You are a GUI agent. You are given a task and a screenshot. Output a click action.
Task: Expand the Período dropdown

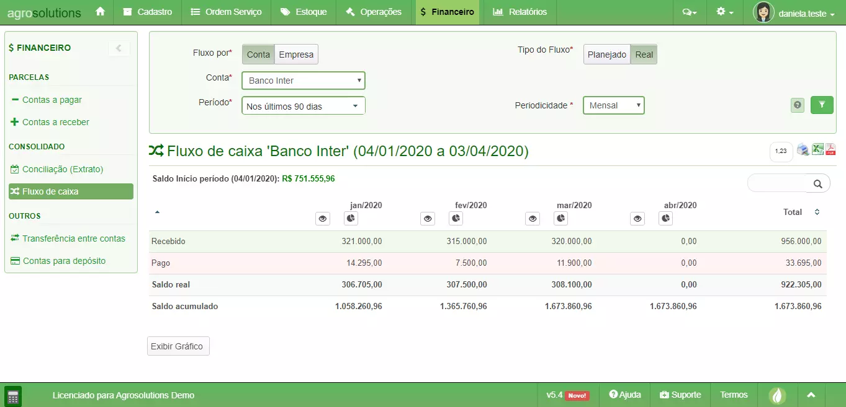coord(303,106)
